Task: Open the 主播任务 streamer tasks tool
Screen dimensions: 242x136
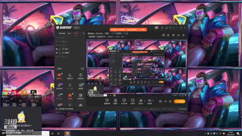Action: coord(80,76)
